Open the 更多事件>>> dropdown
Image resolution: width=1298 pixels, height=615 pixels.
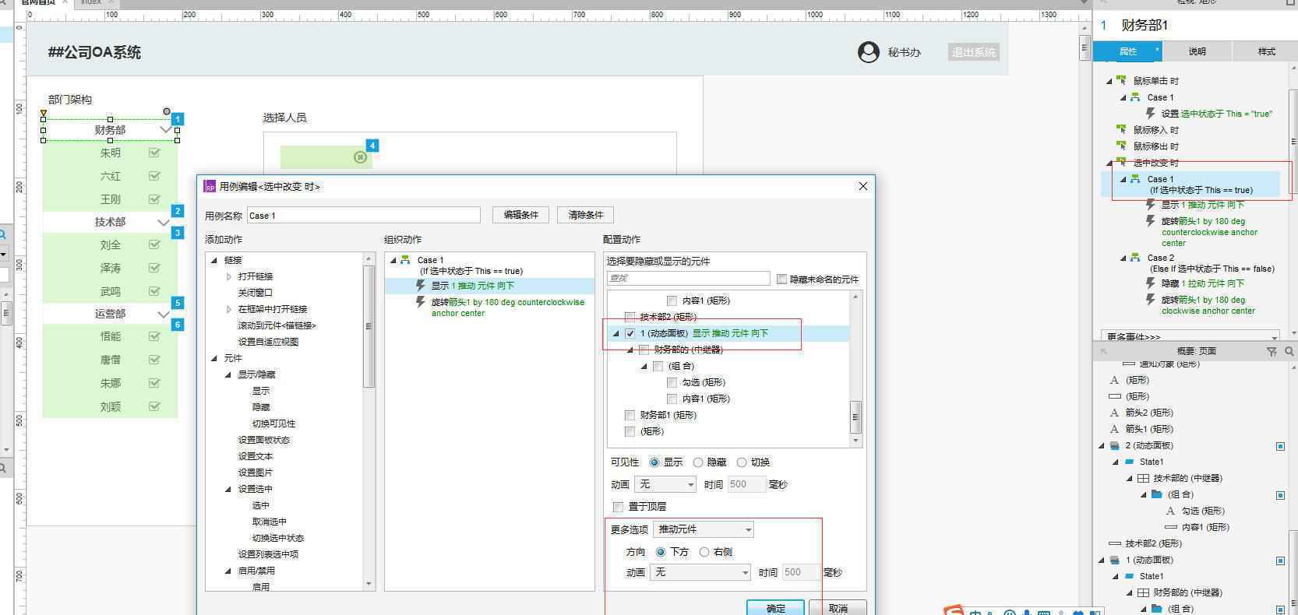pyautogui.click(x=1190, y=336)
